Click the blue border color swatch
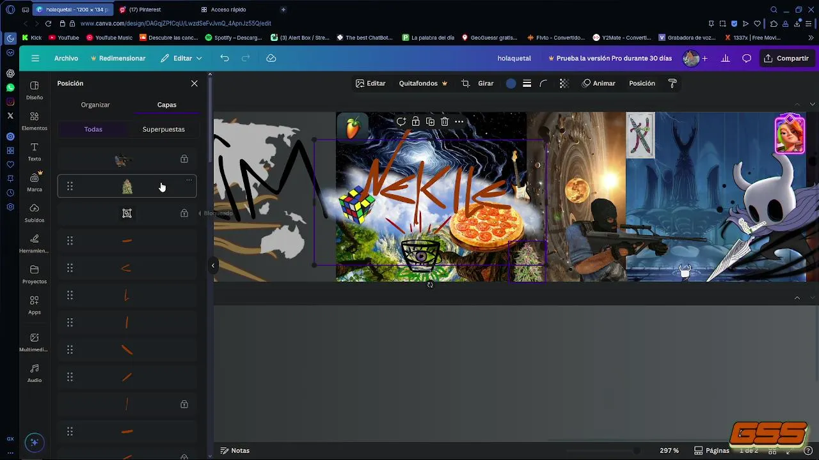Image resolution: width=819 pixels, height=460 pixels. 511,83
